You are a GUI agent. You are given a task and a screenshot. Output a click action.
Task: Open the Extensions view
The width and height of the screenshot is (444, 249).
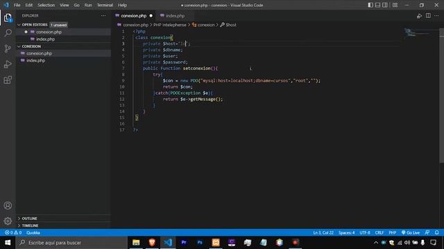[x=8, y=80]
